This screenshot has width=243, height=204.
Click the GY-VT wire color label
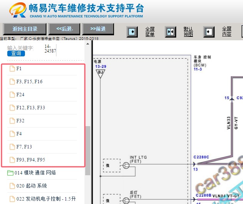pyautogui.click(x=236, y=123)
